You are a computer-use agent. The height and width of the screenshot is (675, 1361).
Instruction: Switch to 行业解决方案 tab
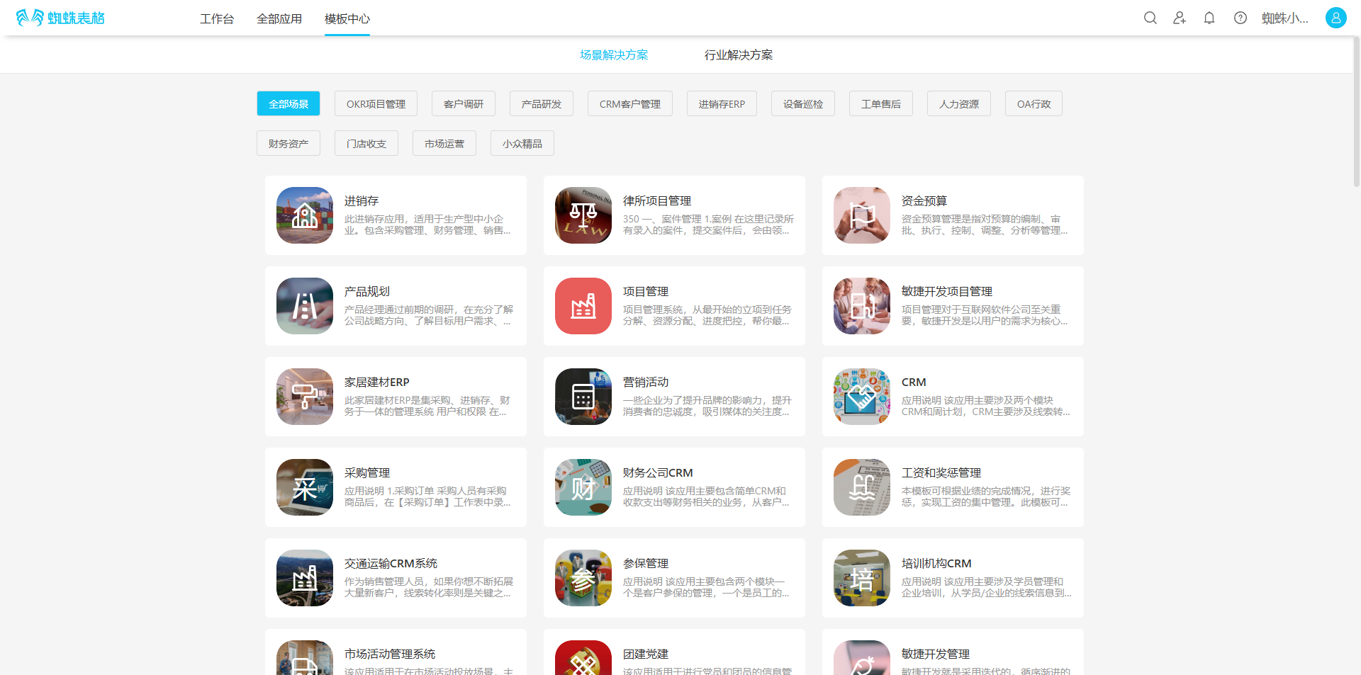(x=739, y=55)
